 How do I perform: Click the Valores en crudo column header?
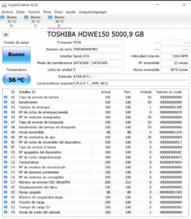click(x=169, y=92)
